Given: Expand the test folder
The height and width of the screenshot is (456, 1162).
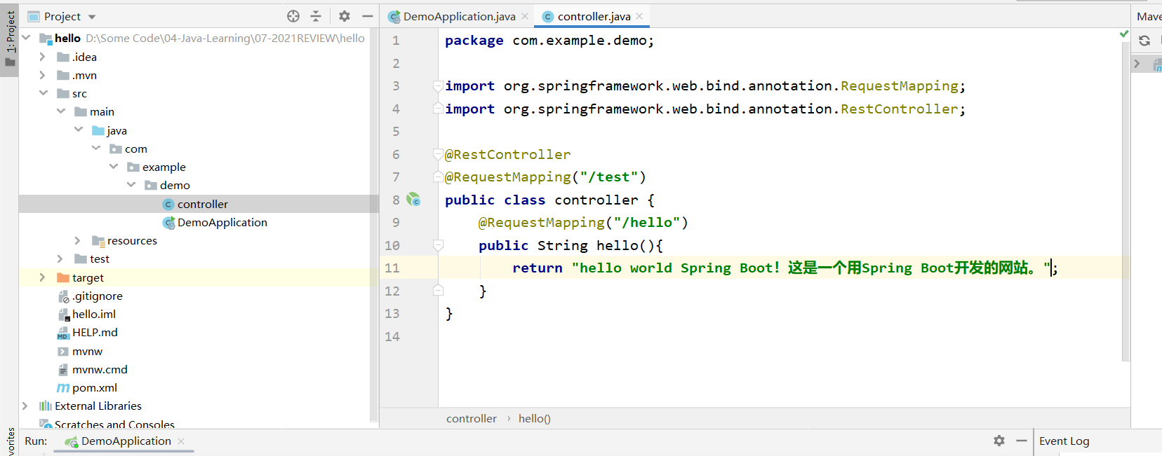Looking at the screenshot, I should (x=60, y=258).
